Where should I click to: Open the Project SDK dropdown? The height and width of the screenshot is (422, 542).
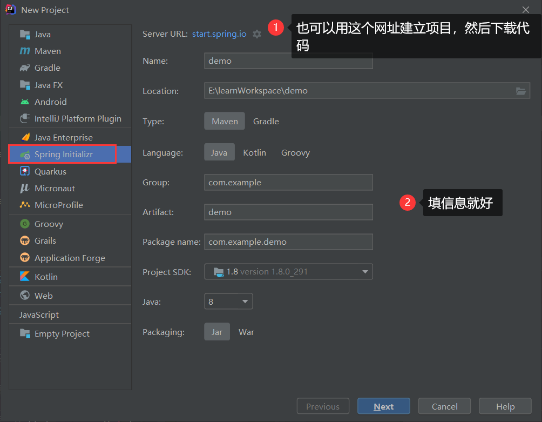click(x=288, y=272)
